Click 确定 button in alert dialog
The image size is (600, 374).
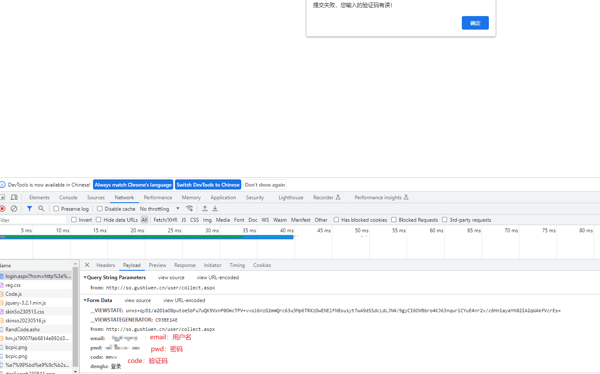475,23
